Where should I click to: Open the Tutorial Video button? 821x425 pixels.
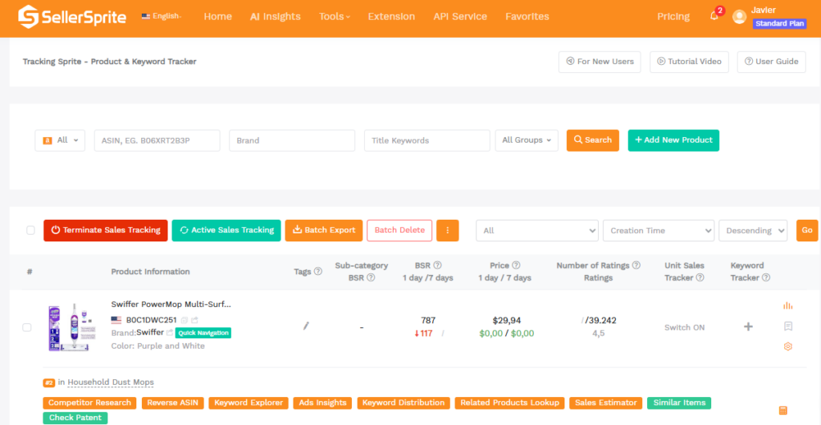coord(690,62)
